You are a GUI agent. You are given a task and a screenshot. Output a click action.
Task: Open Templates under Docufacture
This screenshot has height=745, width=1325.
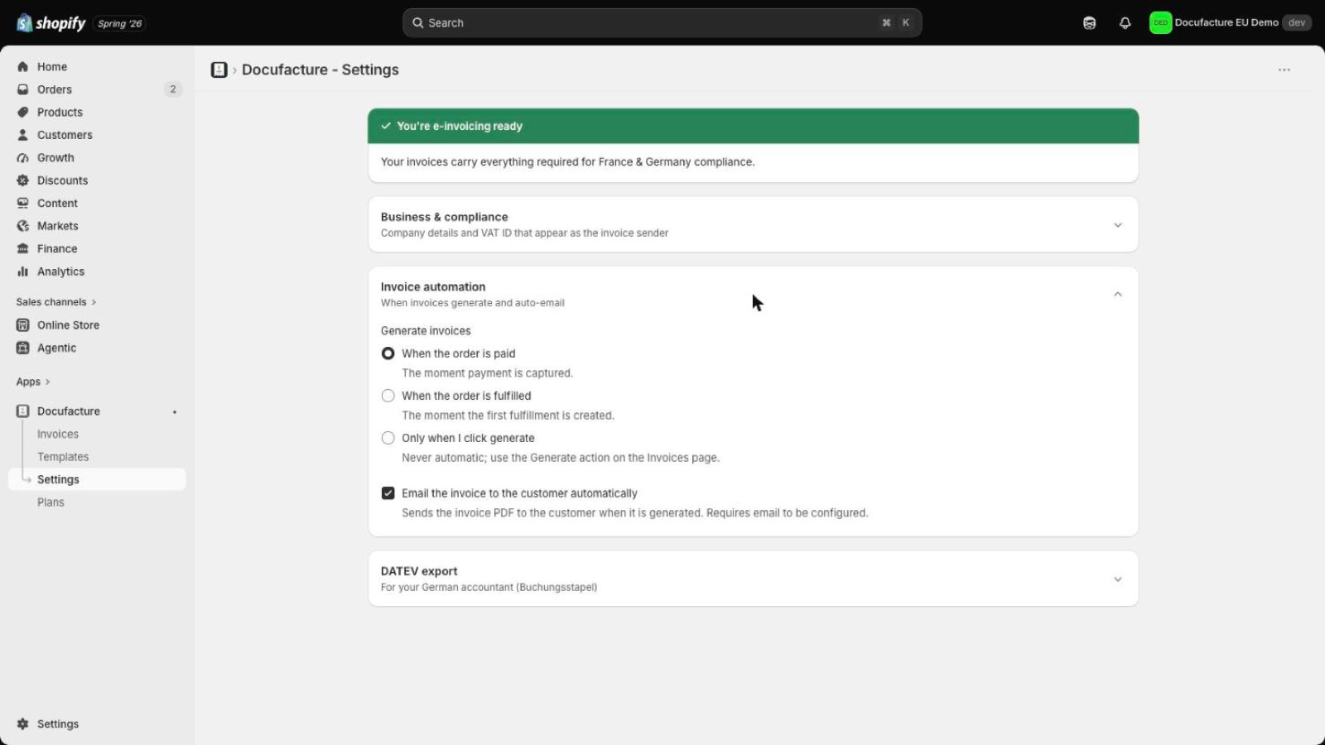pyautogui.click(x=63, y=457)
